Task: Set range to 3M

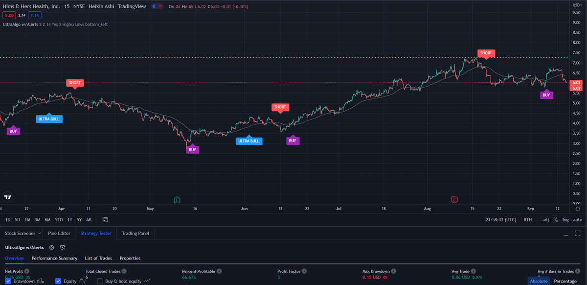Action: (x=37, y=220)
